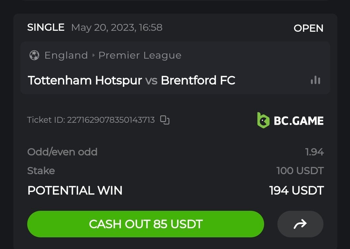This screenshot has height=249, width=350.
Task: Open match statistics bar chart icon
Action: pos(315,80)
